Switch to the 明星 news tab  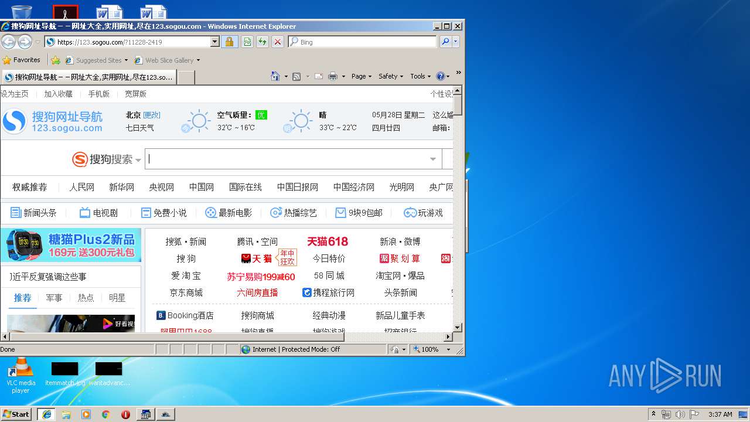tap(117, 298)
